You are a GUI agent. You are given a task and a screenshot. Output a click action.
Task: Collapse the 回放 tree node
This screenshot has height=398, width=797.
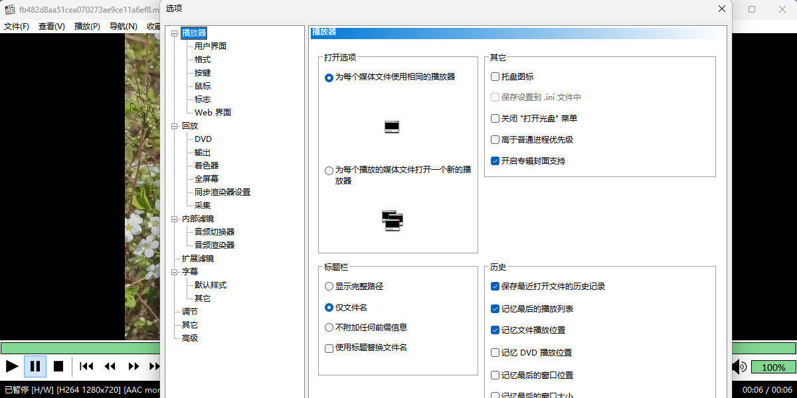point(175,126)
